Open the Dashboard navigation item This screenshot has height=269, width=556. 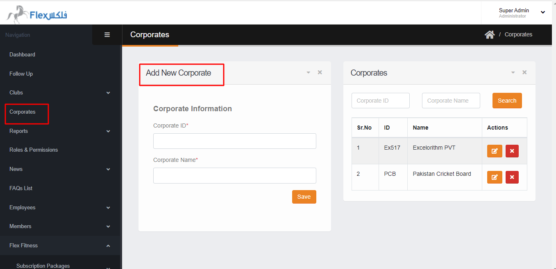22,54
